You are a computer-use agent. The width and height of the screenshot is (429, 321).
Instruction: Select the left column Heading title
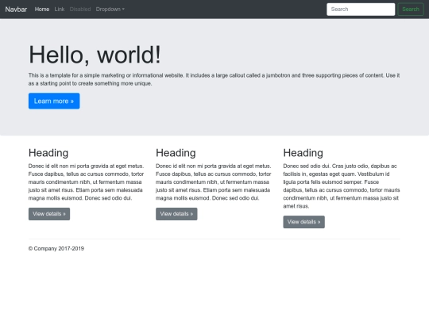[48, 153]
